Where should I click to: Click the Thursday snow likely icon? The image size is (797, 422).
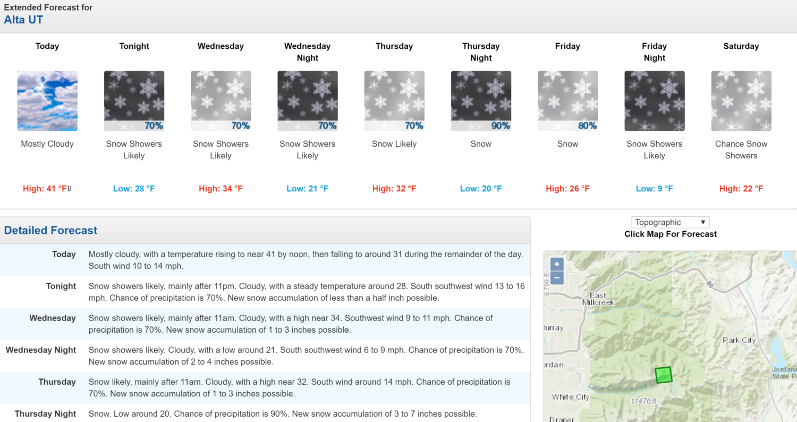tap(394, 101)
